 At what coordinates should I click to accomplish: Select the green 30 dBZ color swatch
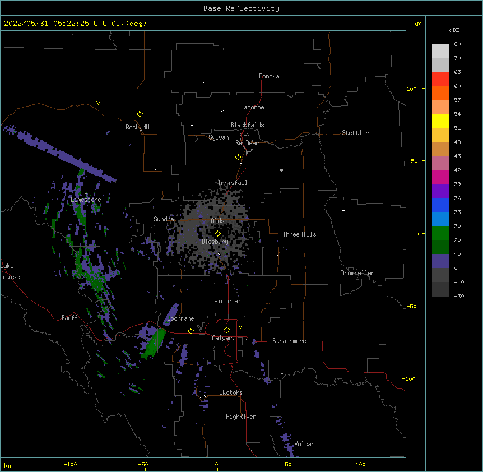pos(440,233)
